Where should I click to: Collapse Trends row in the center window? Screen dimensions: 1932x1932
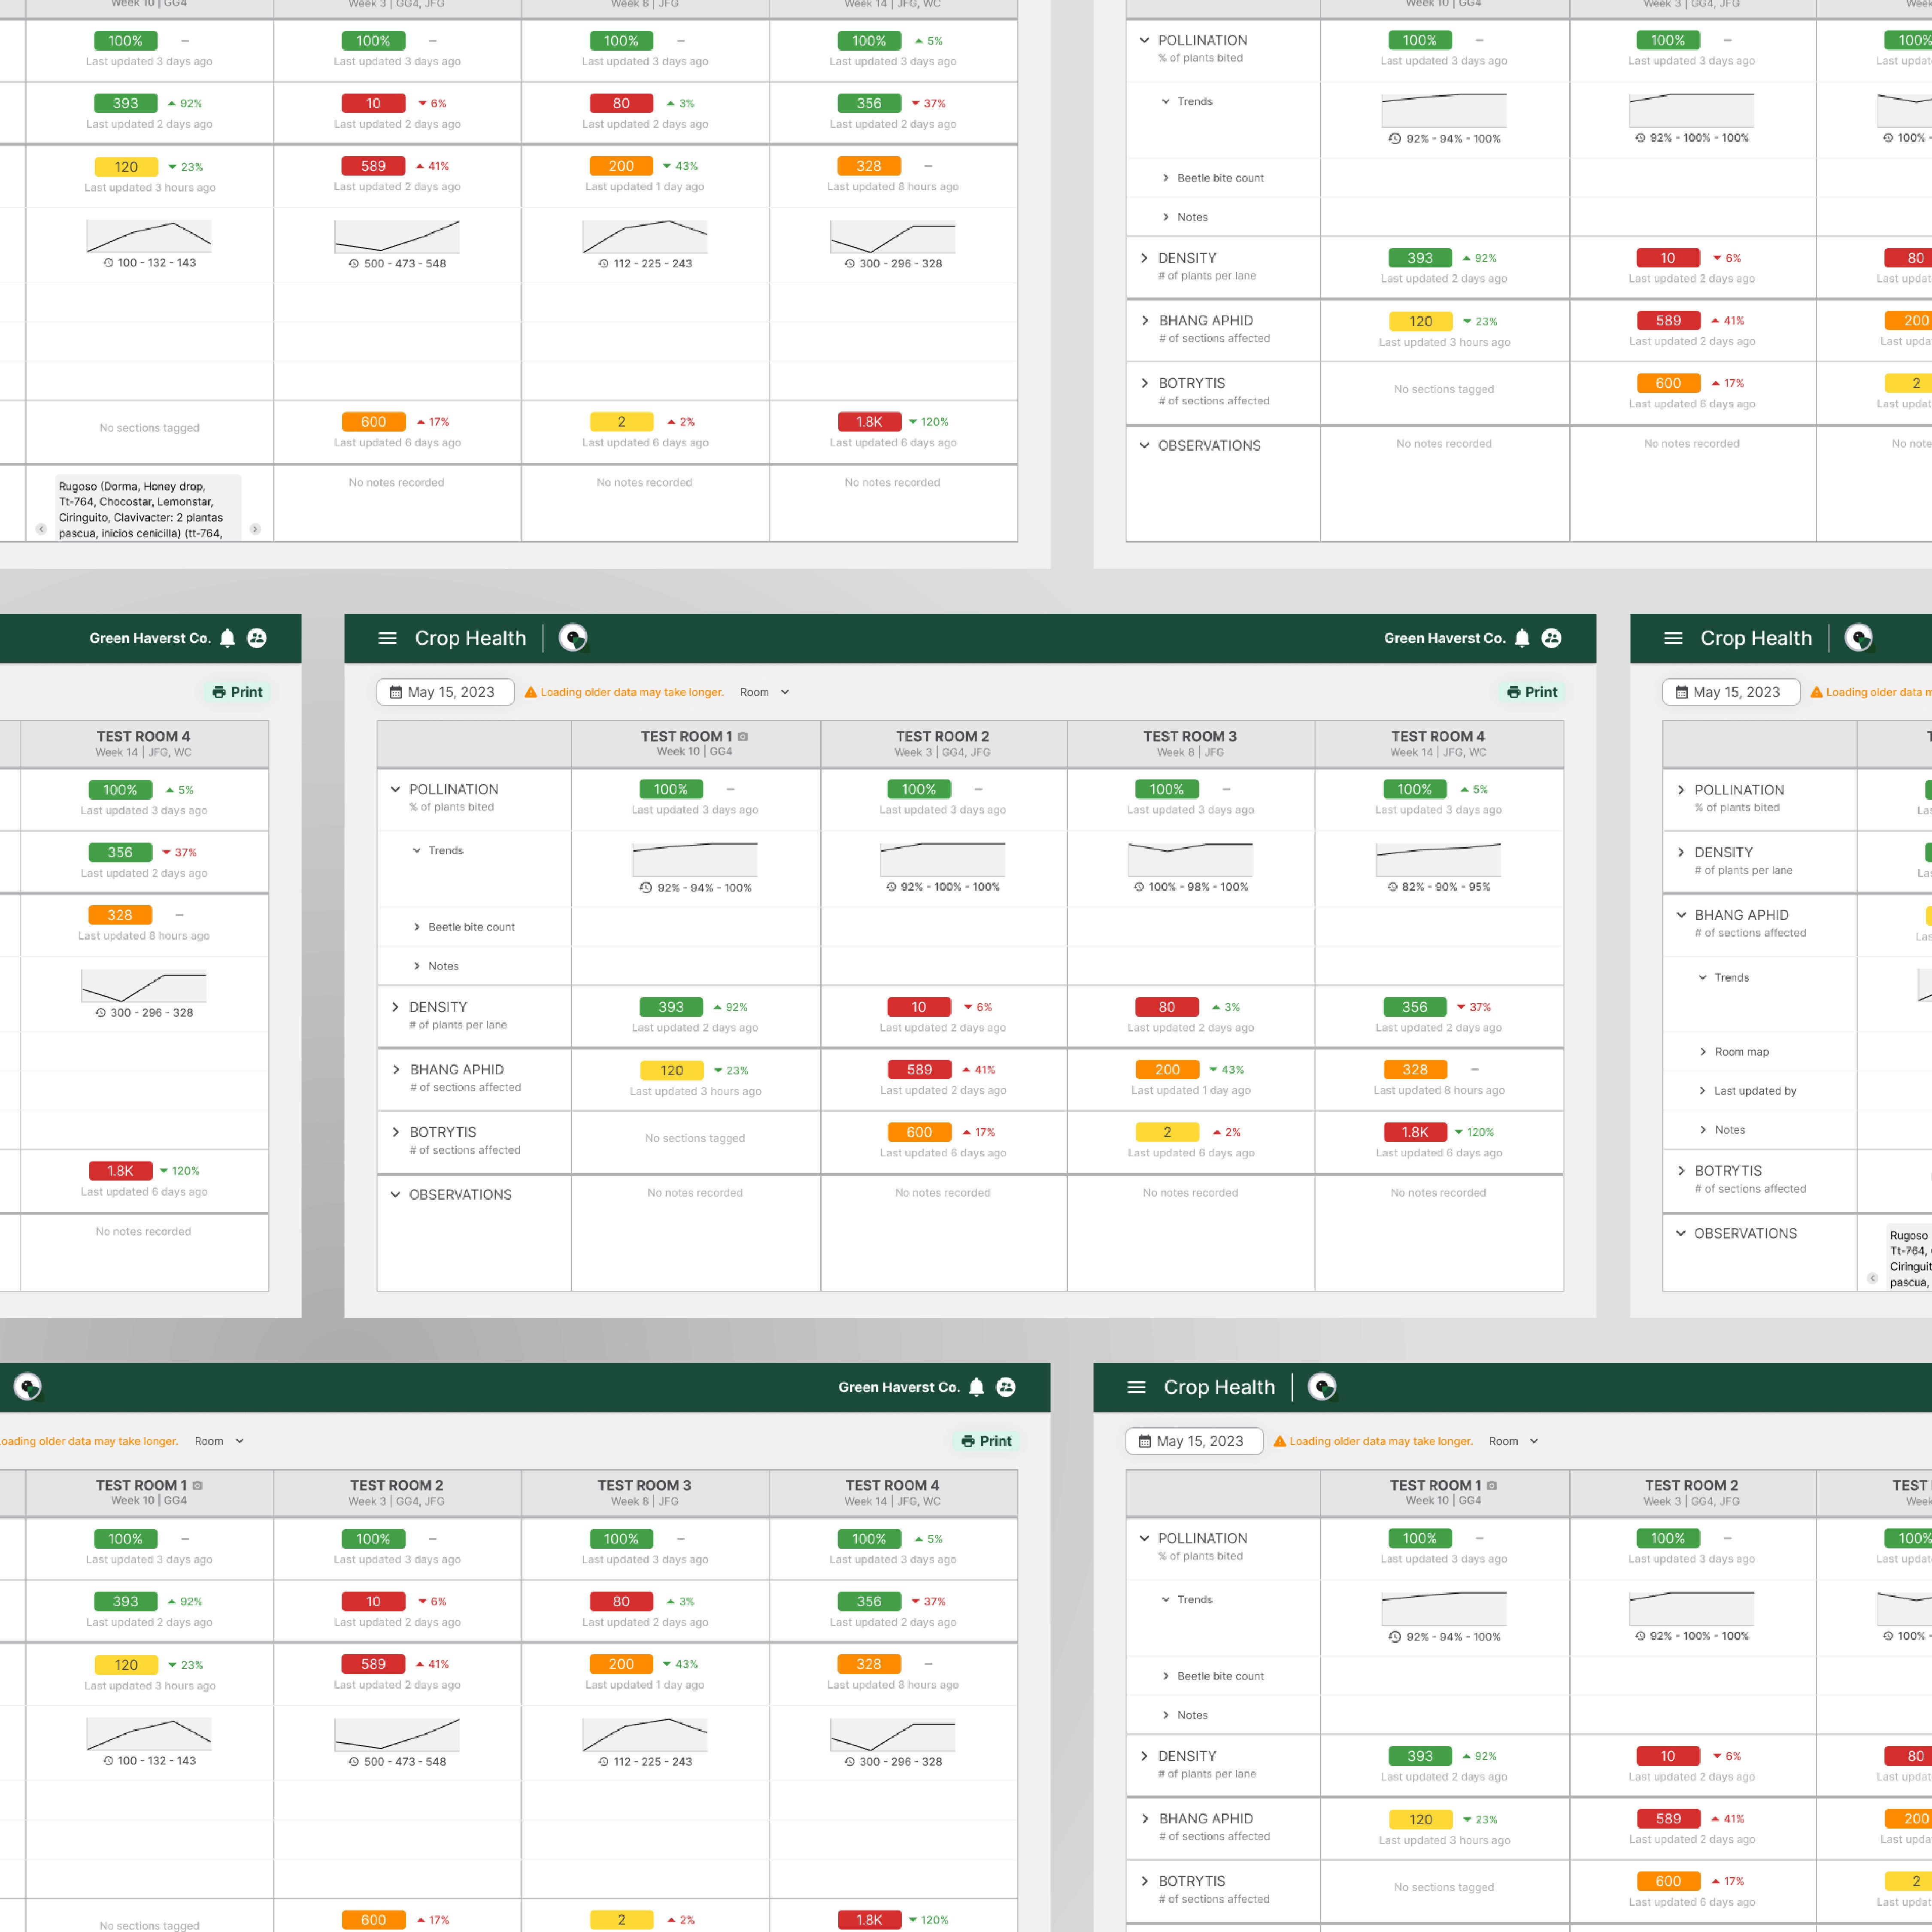click(x=417, y=851)
